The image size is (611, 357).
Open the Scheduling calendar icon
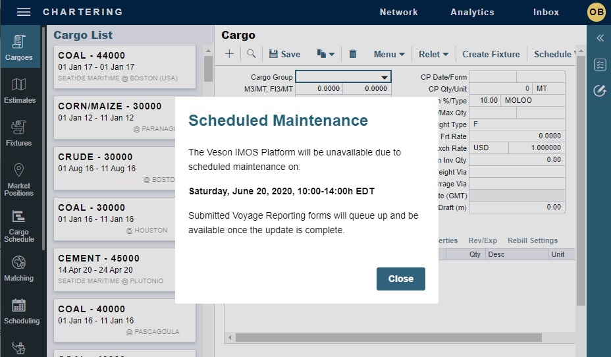19,312
